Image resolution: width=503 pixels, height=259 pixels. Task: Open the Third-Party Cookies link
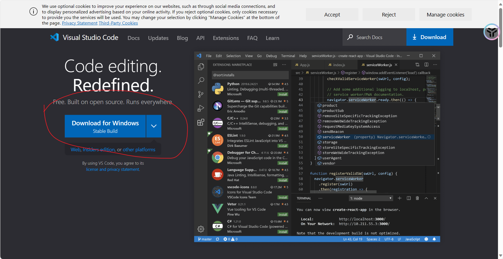(x=118, y=23)
